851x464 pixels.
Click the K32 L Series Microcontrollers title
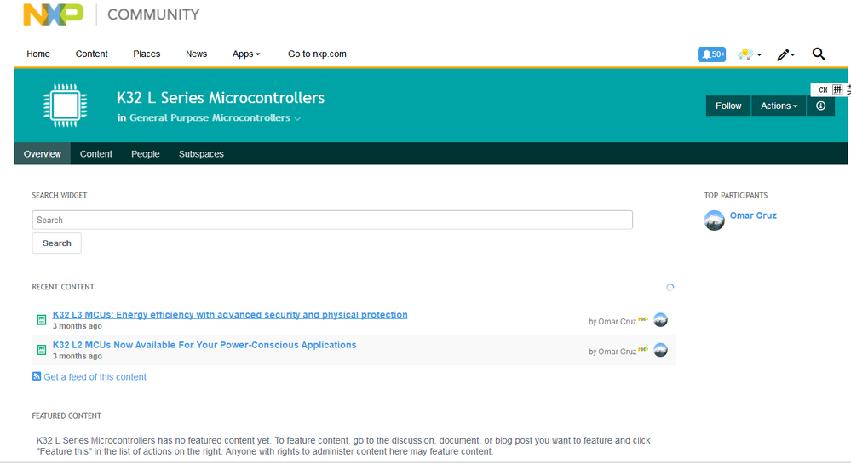(221, 98)
